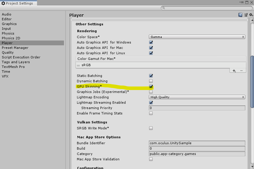The width and height of the screenshot is (254, 169).
Task: Click the scrollbar down arrow
Action: click(x=252, y=167)
